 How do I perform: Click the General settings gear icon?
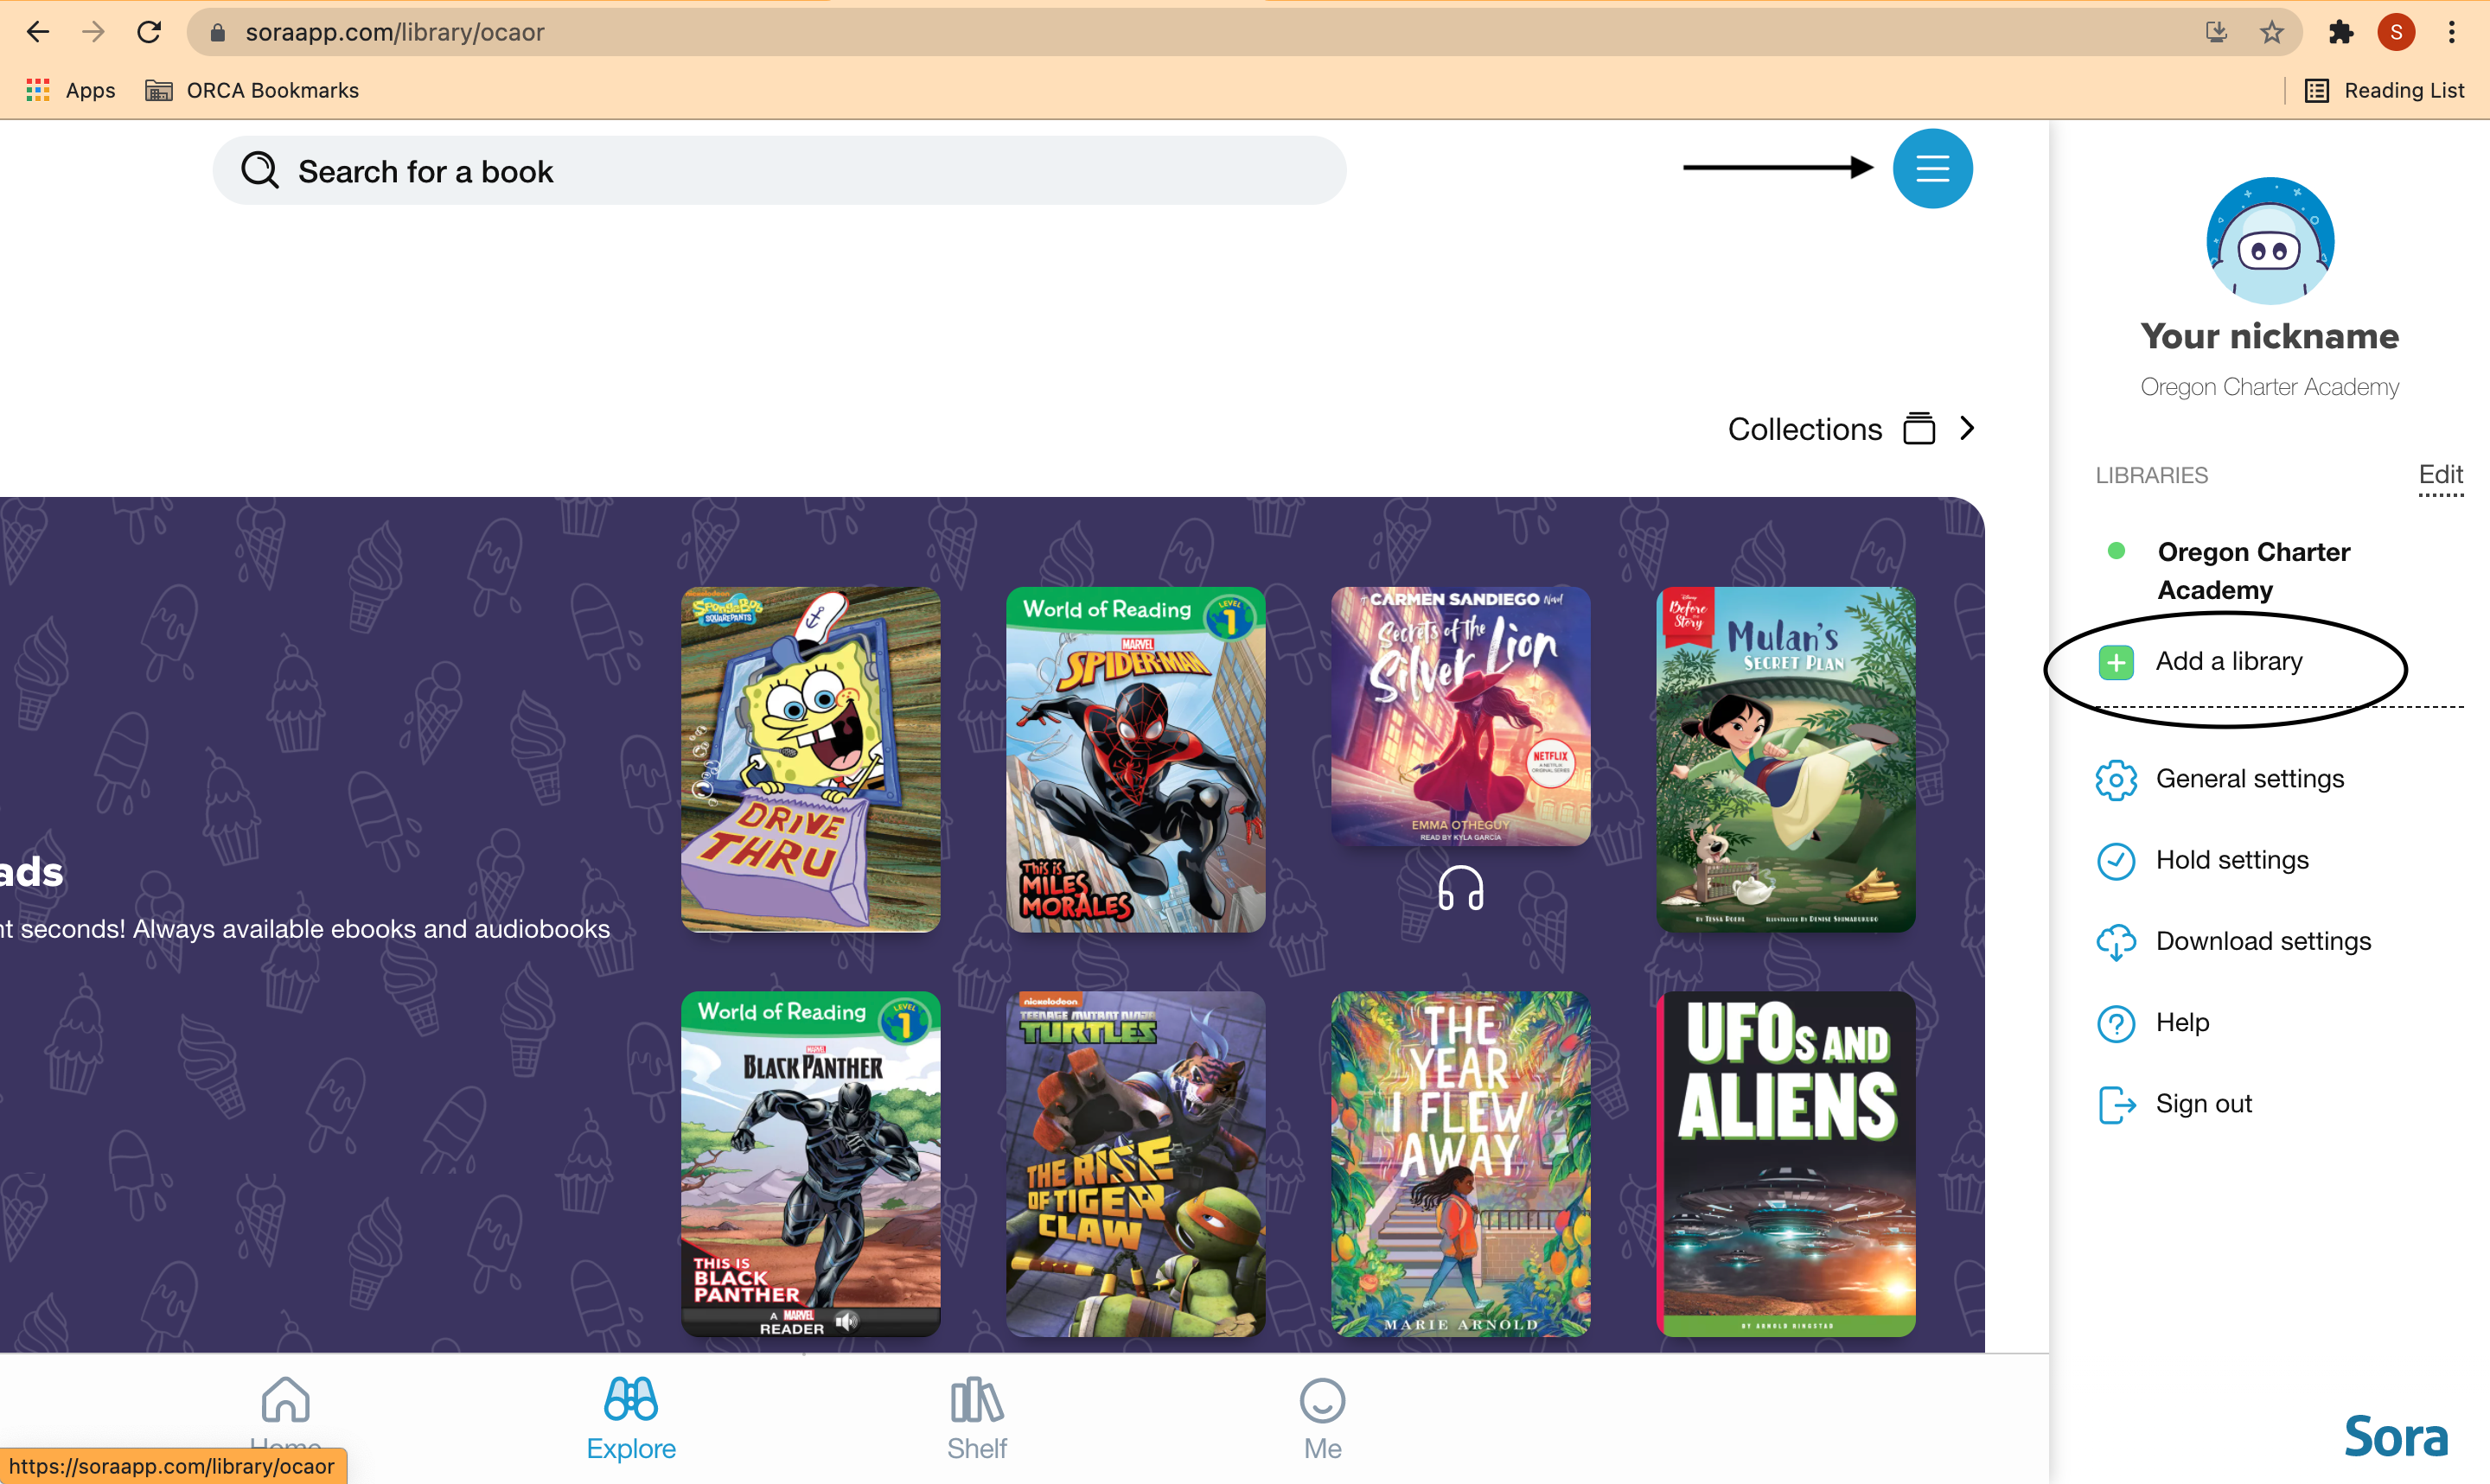2116,780
